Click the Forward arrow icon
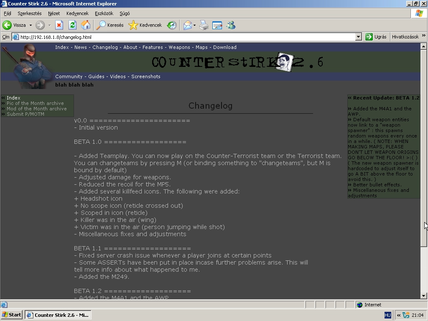 coord(40,25)
